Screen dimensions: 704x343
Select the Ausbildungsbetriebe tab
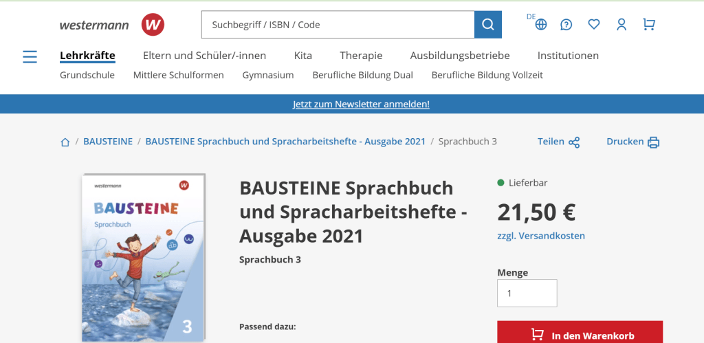coord(460,56)
